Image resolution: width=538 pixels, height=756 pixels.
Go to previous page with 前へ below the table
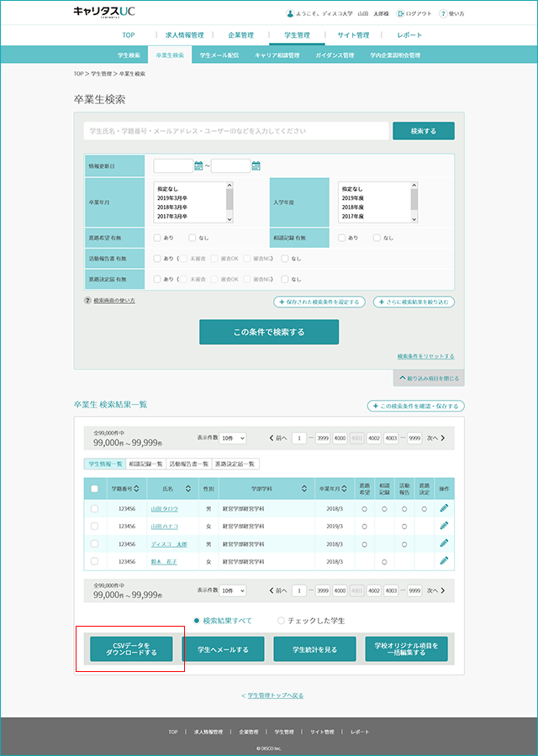point(278,591)
